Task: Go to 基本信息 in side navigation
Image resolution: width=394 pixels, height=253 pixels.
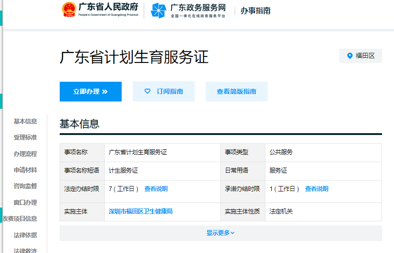Action: [x=25, y=121]
